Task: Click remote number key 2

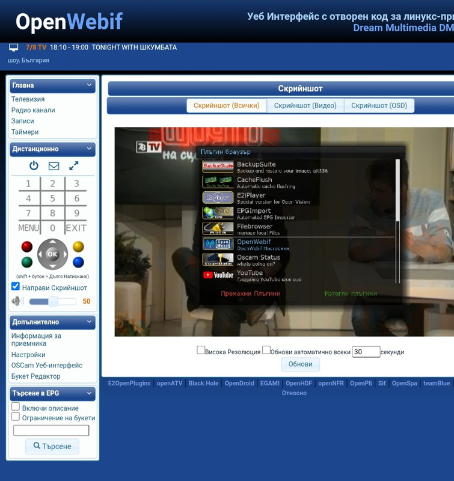Action: click(x=52, y=183)
